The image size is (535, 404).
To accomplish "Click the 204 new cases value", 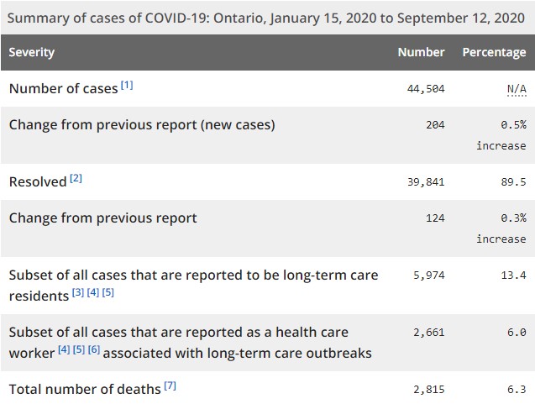I will (434, 125).
